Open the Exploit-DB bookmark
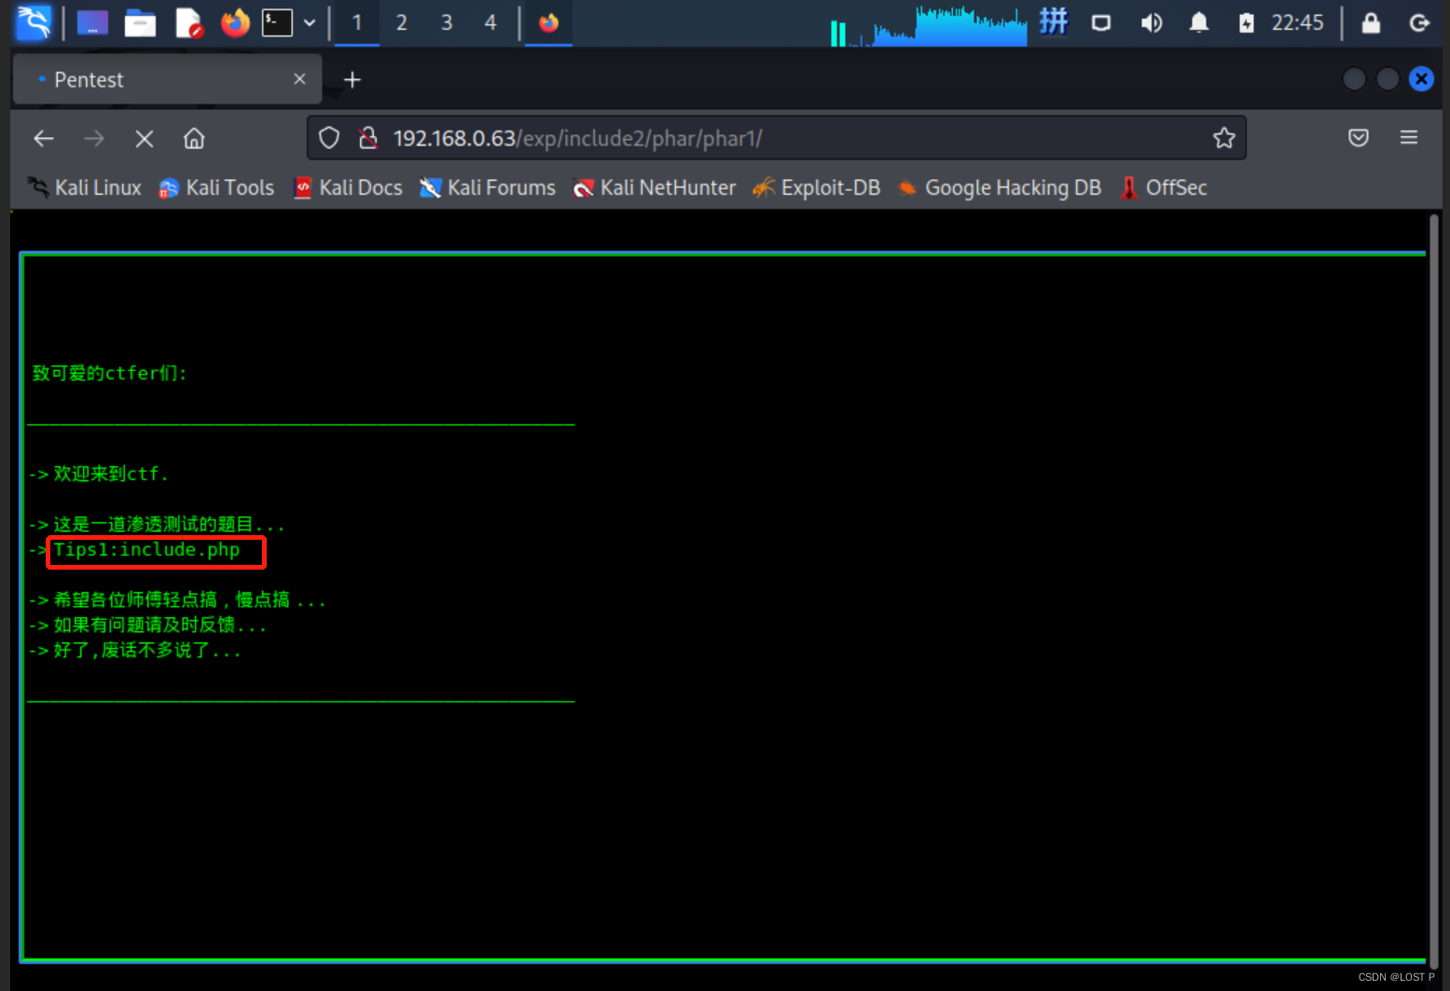The image size is (1450, 991). [x=817, y=187]
